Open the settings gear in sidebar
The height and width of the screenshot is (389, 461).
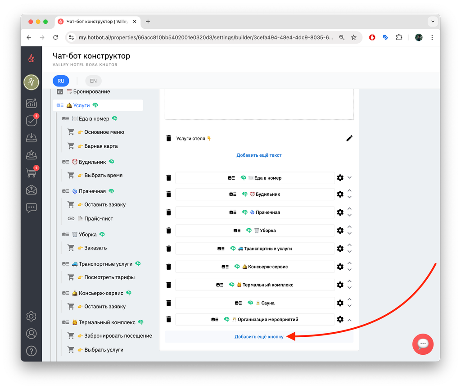pyautogui.click(x=32, y=317)
